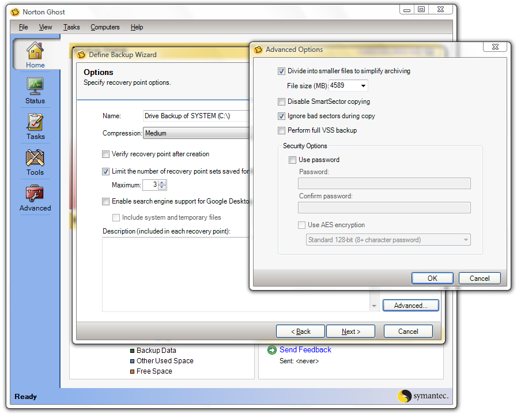Click the Other Used Space blue legend square
Viewport: 517px width, 414px height.
pyautogui.click(x=132, y=361)
